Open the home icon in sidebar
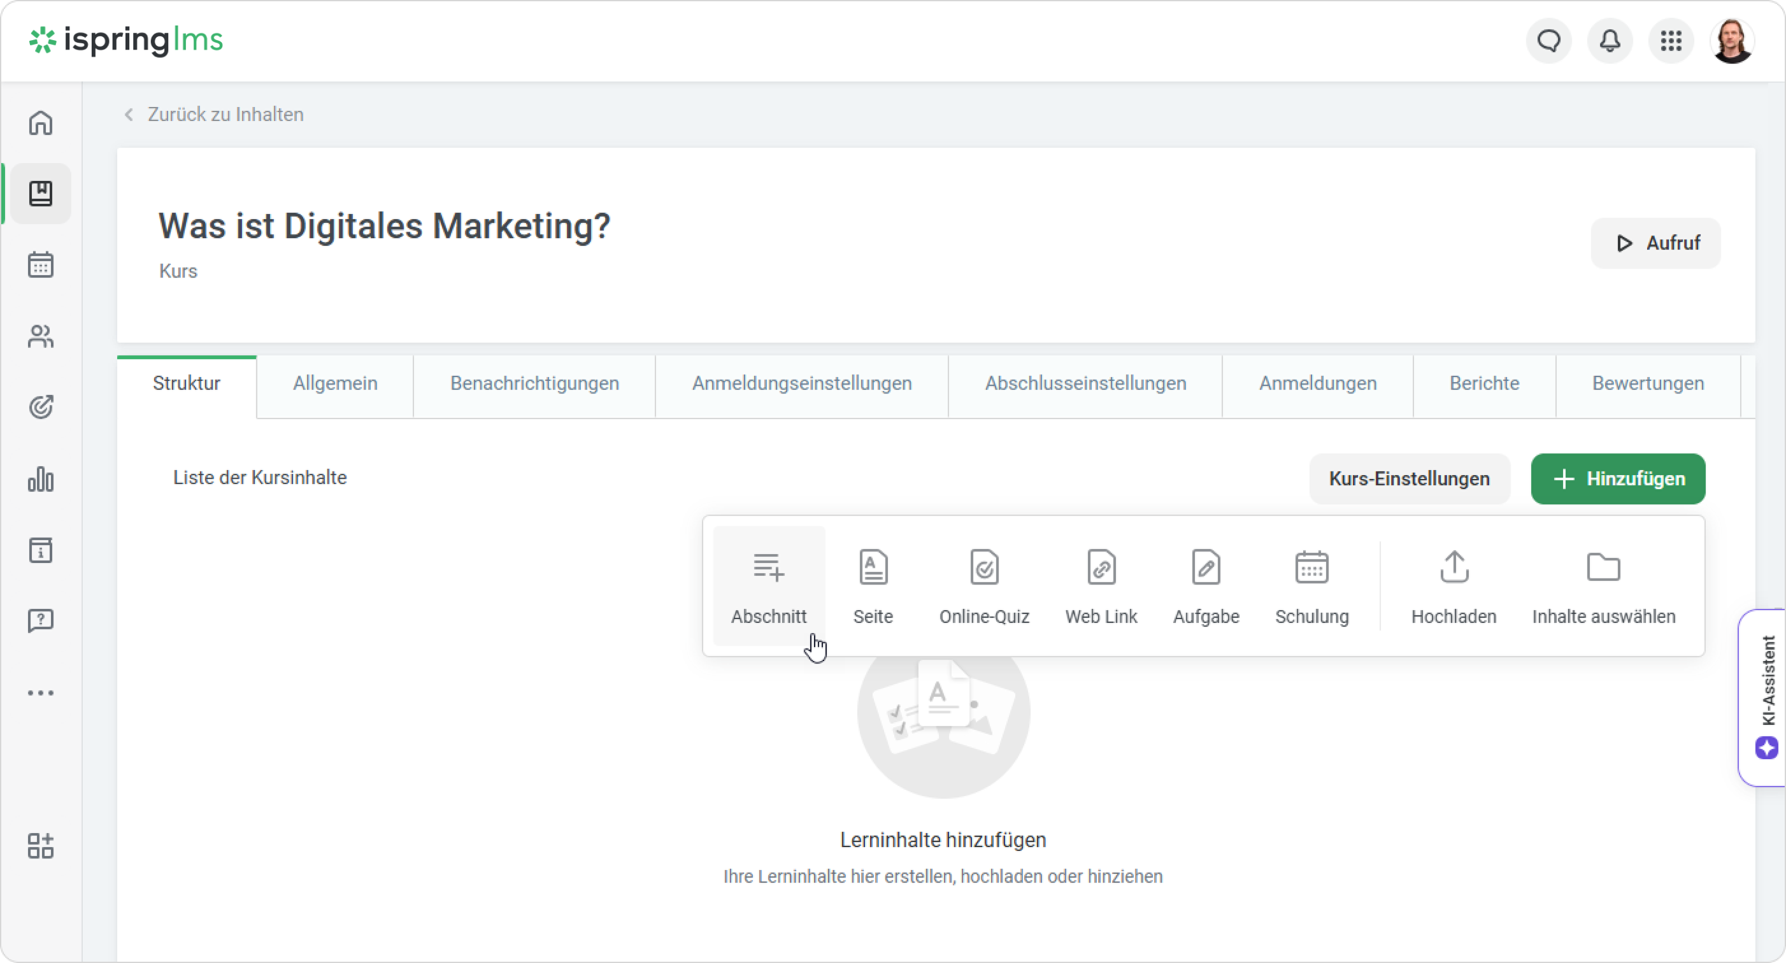1786x963 pixels. tap(40, 123)
